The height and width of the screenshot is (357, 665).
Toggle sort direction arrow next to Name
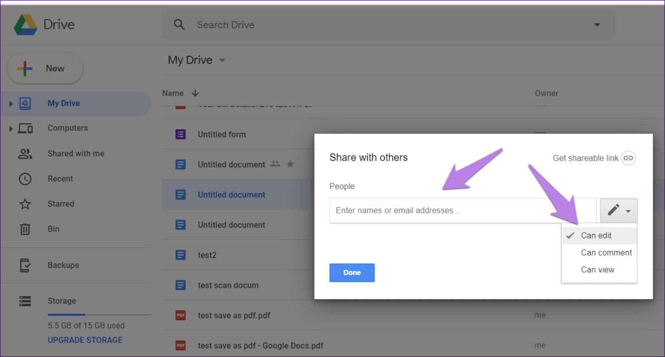pos(195,93)
